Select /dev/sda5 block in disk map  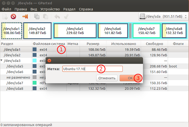tap(75, 31)
